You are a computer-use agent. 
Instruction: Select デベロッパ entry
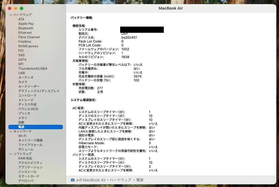(x=26, y=181)
